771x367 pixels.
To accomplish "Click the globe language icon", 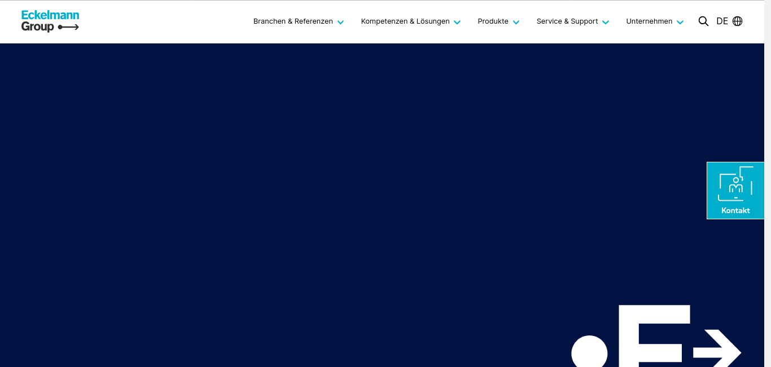I will [737, 21].
